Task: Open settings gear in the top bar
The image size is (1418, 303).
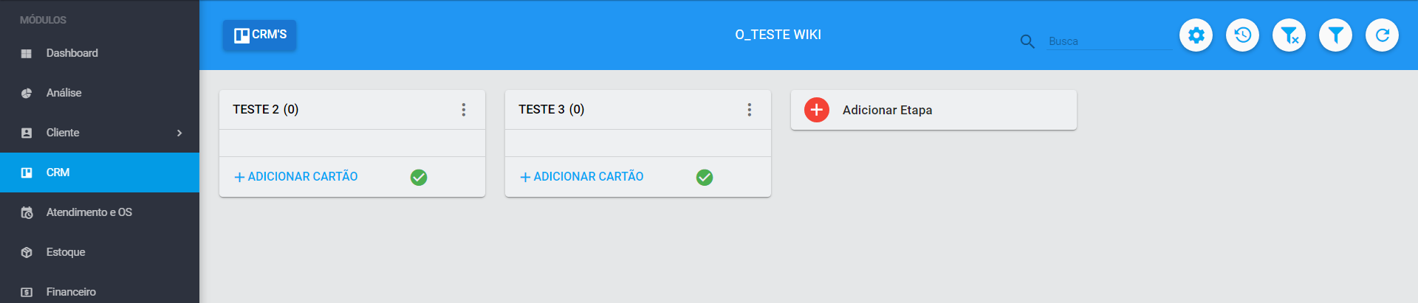Action: [1196, 35]
